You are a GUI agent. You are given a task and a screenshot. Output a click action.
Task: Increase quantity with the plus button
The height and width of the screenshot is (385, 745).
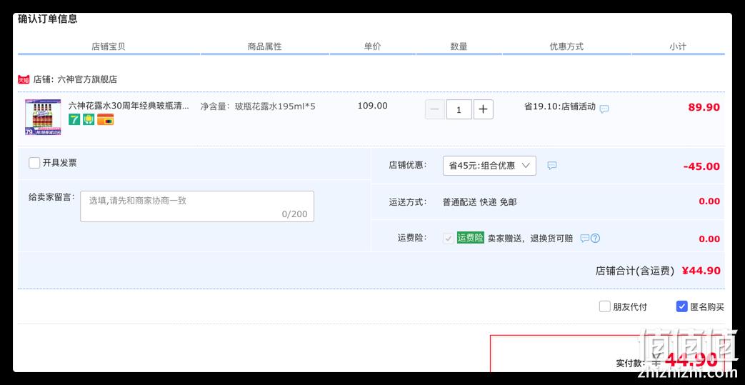(x=483, y=109)
